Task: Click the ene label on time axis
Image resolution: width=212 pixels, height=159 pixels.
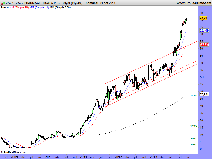Action: pyautogui.click(x=188, y=157)
